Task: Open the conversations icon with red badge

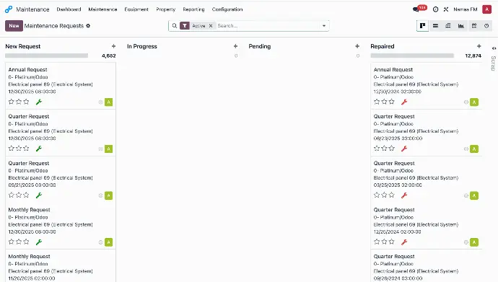Action: (x=416, y=9)
